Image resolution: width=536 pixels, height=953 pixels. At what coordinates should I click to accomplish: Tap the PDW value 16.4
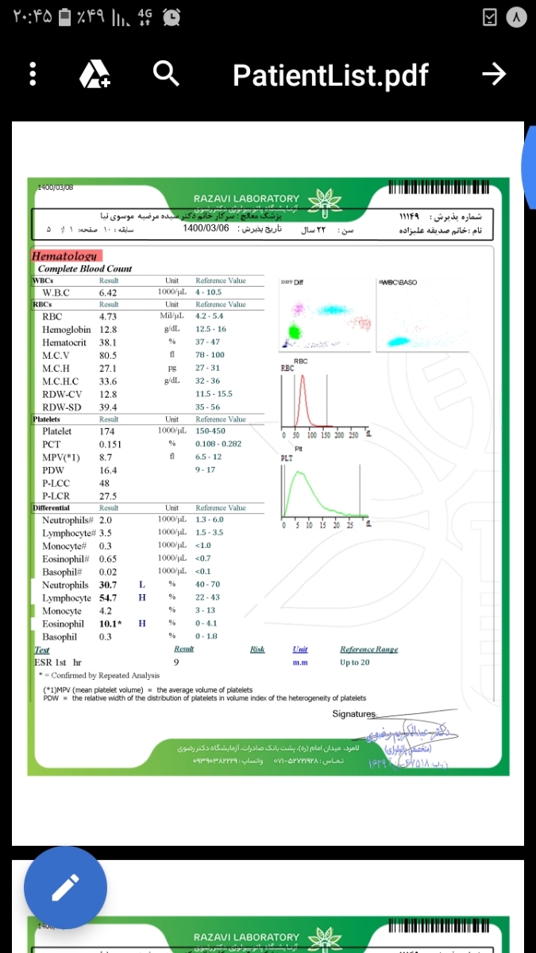108,470
